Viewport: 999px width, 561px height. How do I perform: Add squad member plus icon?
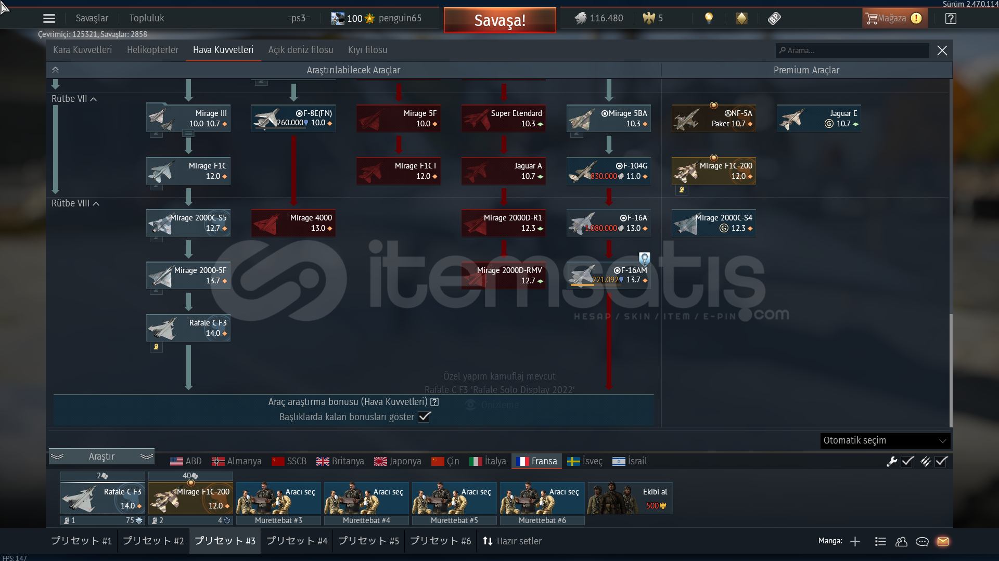[x=855, y=542]
